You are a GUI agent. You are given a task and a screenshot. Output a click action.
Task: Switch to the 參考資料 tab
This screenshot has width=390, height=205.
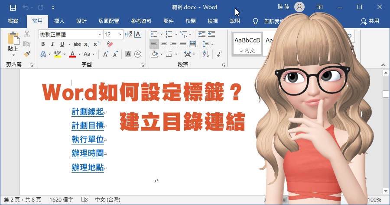[x=141, y=21]
